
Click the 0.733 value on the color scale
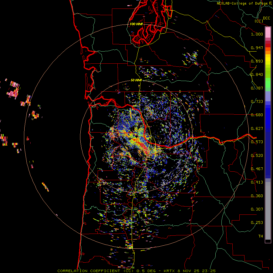tap(257, 102)
